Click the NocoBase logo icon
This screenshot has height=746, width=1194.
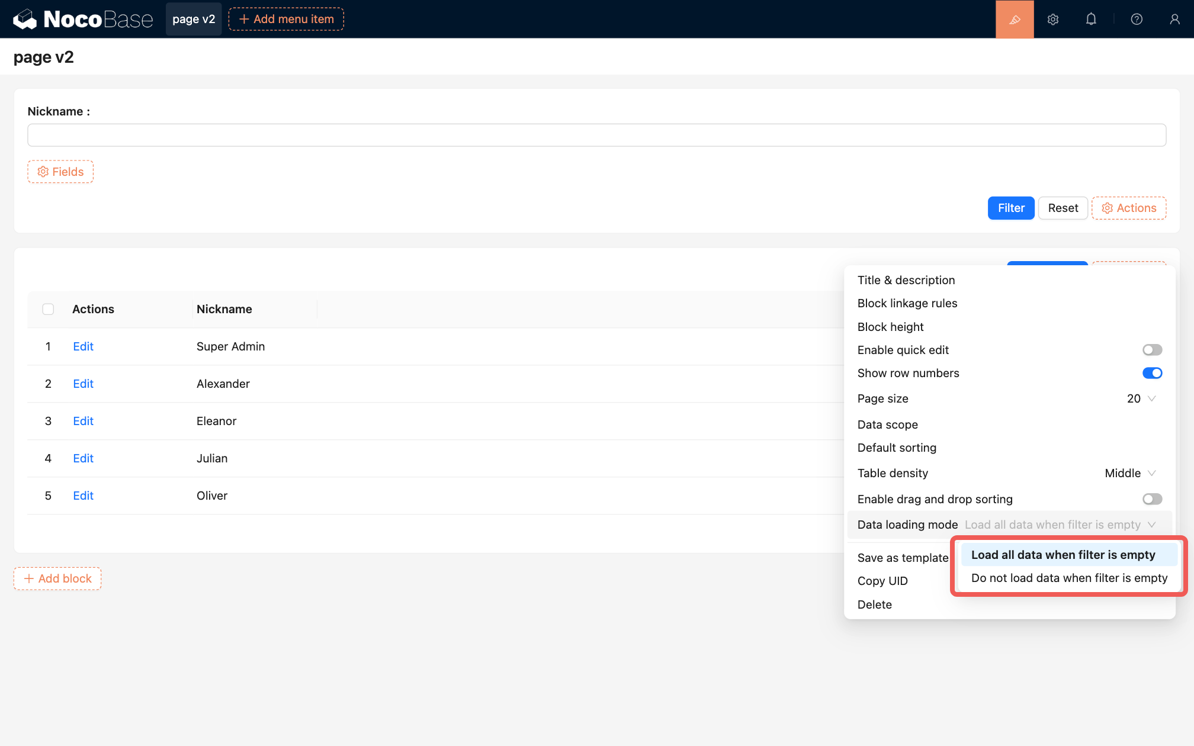pos(25,19)
